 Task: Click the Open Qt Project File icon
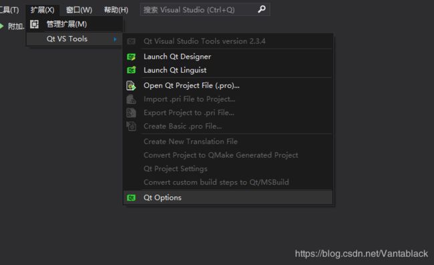[131, 86]
